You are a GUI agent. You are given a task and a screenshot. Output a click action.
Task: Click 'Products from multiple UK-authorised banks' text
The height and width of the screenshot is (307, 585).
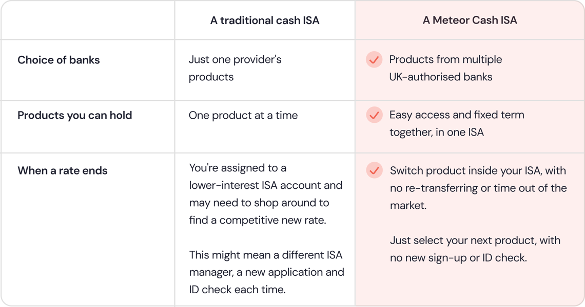(x=445, y=68)
